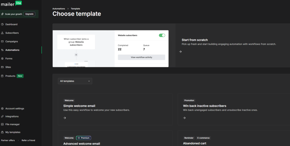The height and width of the screenshot is (146, 290).
Task: Open Products in the sidebar
Action: (x=10, y=76)
